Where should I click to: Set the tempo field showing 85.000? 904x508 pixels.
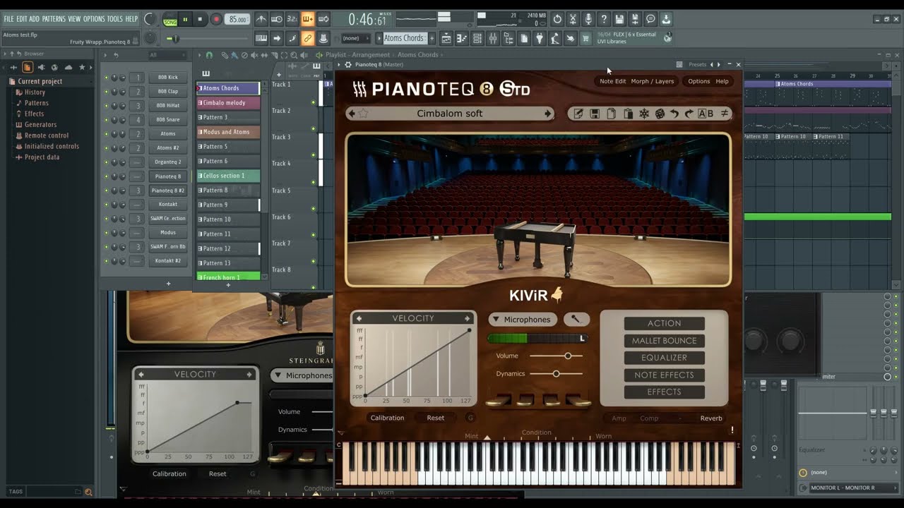(239, 20)
